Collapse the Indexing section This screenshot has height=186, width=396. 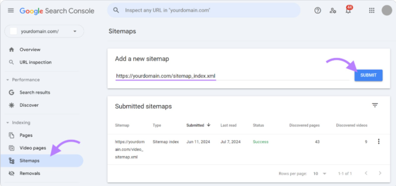pyautogui.click(x=8, y=123)
